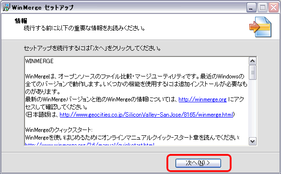
Task: Click the 続行する前に以下の重要な情報 subtitle
Action: 84,28
